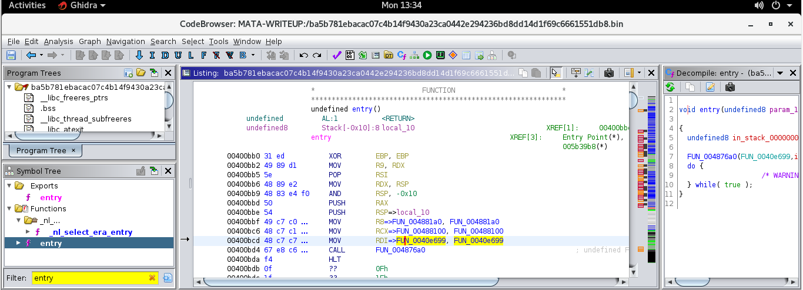Screen dimensions: 803x290
Task: Go forward with the right navigation arrow
Action: click(x=52, y=55)
